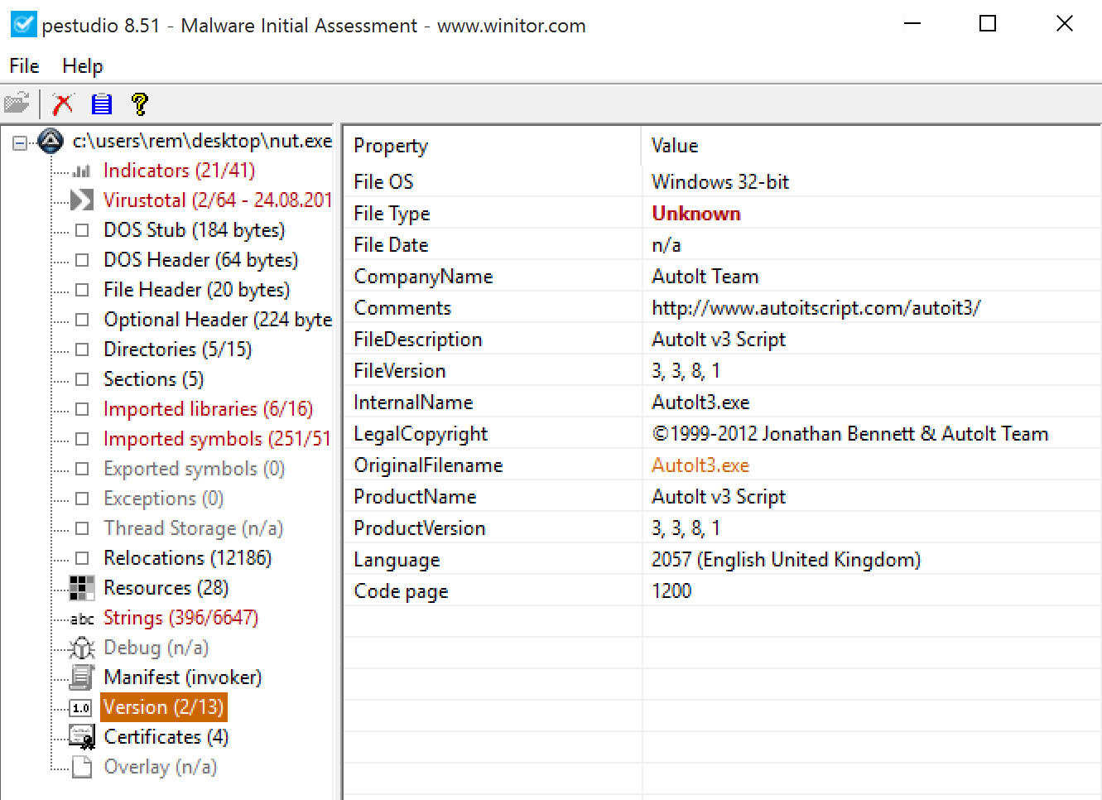Click the 1.0 icon beside Version
1102x800 pixels.
(x=81, y=708)
